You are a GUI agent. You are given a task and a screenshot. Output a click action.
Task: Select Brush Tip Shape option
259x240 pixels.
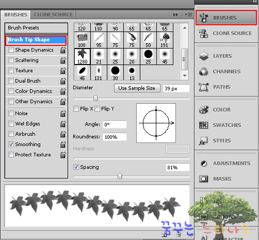click(x=36, y=40)
